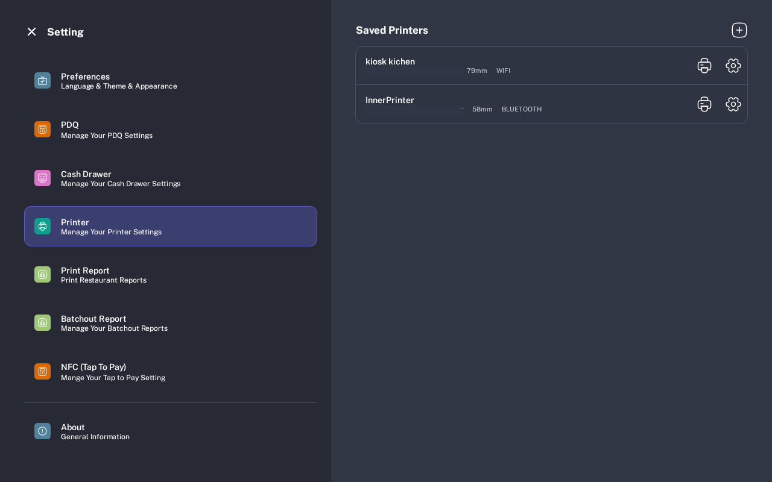Click the Batchout Report chart icon
The image size is (772, 482).
click(42, 322)
